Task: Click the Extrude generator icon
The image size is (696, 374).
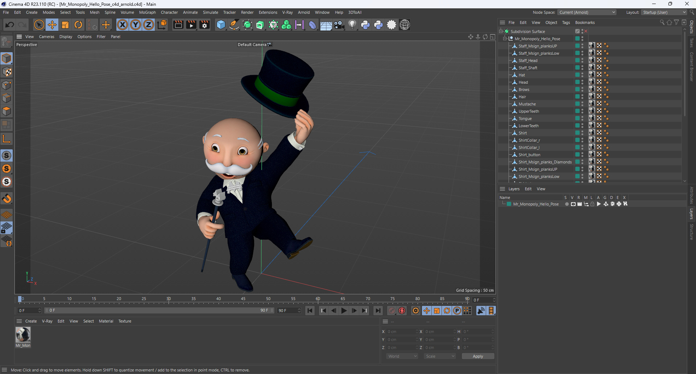Action: [260, 25]
